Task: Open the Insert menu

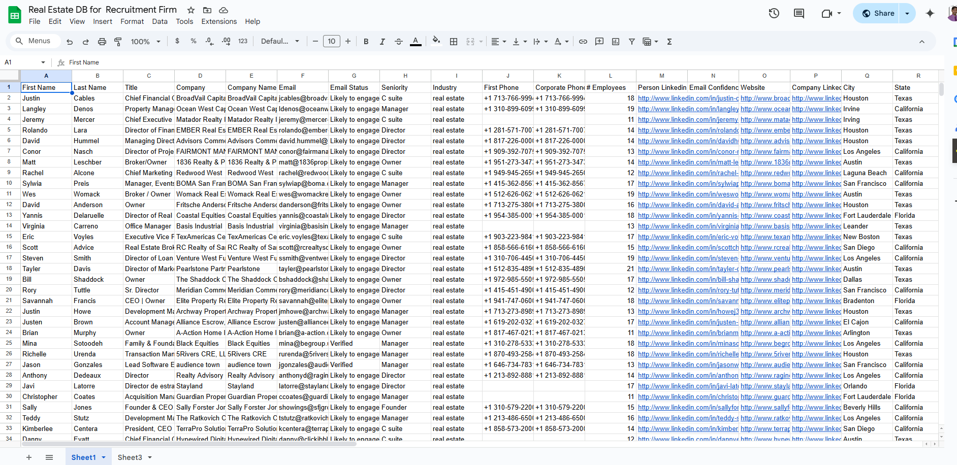Action: [x=103, y=21]
